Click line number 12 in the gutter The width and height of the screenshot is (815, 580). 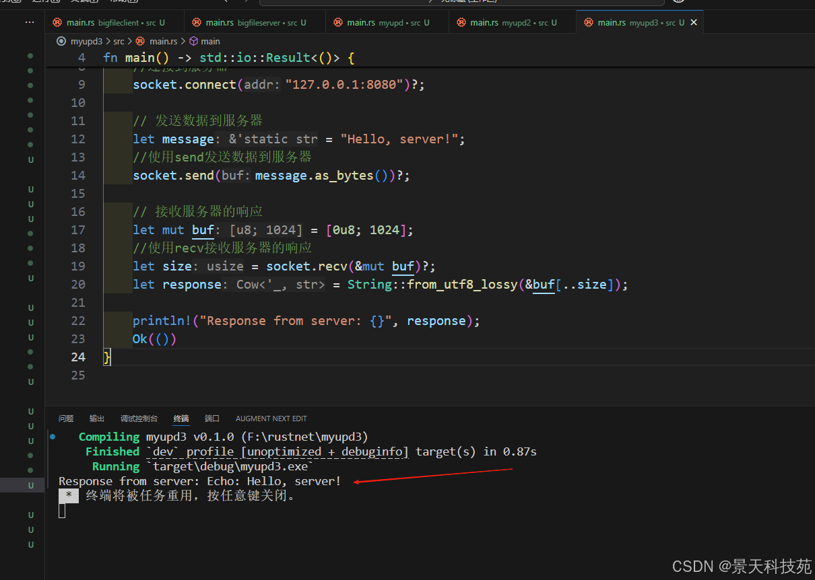78,139
